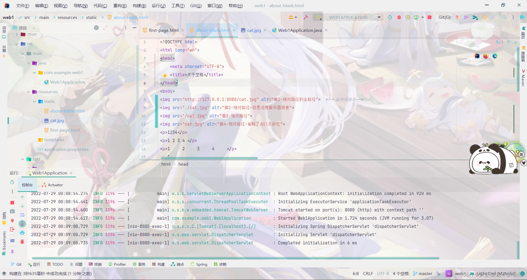The image size is (527, 280).
Task: Click the Rerun application icon in top toolbar
Action: pyautogui.click(x=390, y=17)
